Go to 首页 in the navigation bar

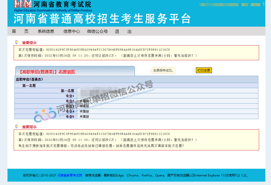coord(20,31)
